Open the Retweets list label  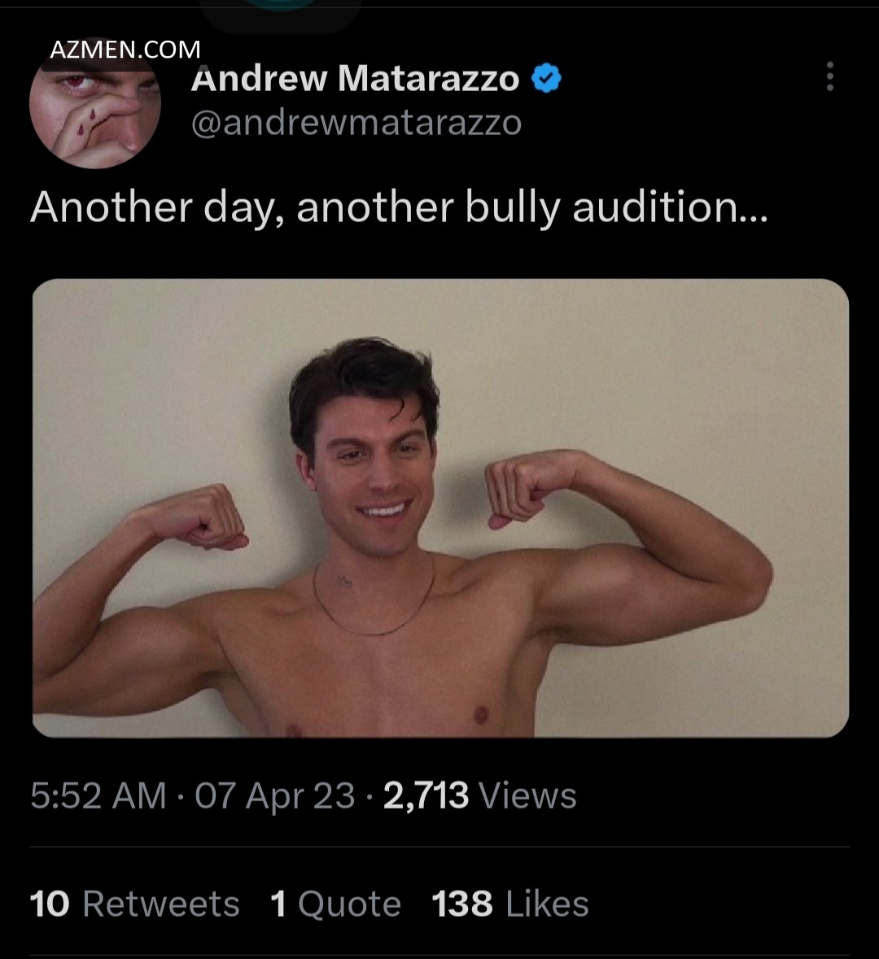pos(161,905)
